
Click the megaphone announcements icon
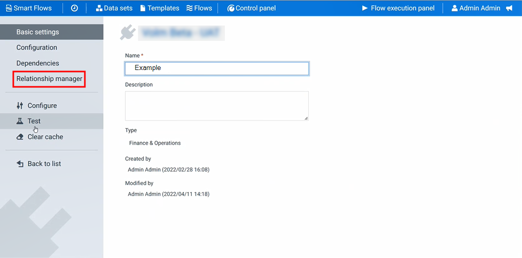[509, 8]
